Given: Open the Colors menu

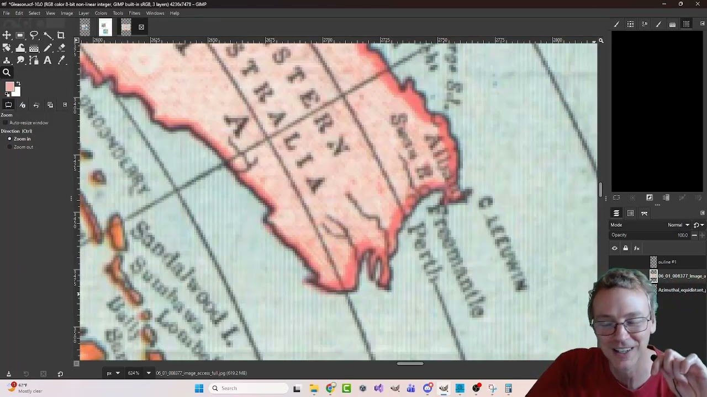Looking at the screenshot, I should point(101,13).
